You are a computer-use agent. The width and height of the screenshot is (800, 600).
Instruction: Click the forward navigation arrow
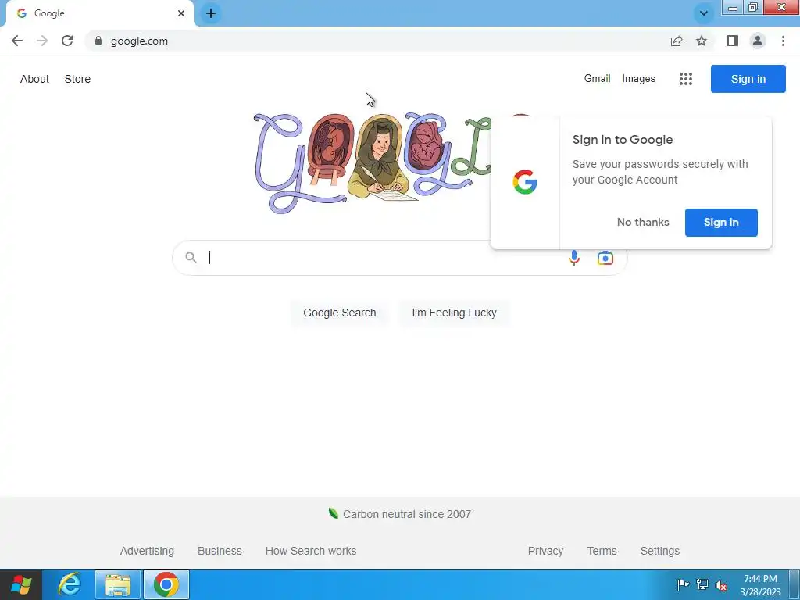coord(42,41)
